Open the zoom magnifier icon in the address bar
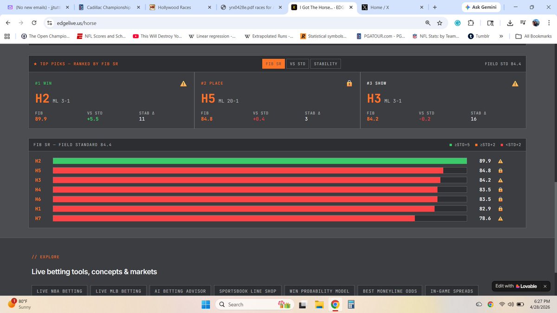The height and width of the screenshot is (313, 557). [x=427, y=23]
